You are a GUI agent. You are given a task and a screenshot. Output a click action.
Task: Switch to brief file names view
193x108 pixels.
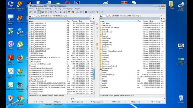[x=35, y=12]
